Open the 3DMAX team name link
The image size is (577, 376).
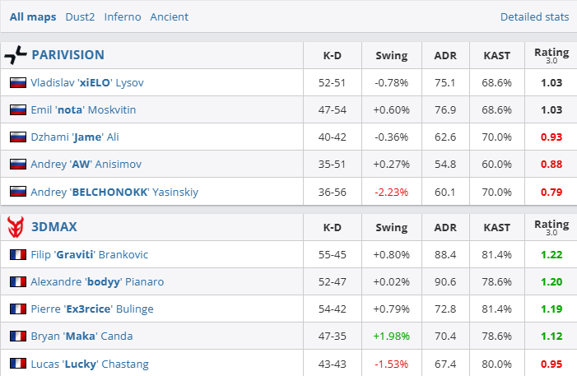pyautogui.click(x=54, y=227)
